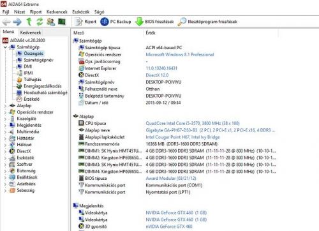319x231 pixels.
Task: Click the Adatbázis tree icon
Action: click(12, 184)
